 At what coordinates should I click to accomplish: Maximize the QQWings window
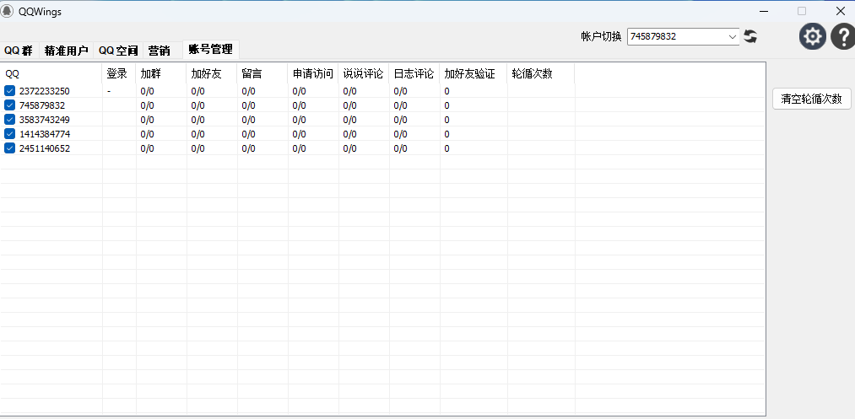802,11
